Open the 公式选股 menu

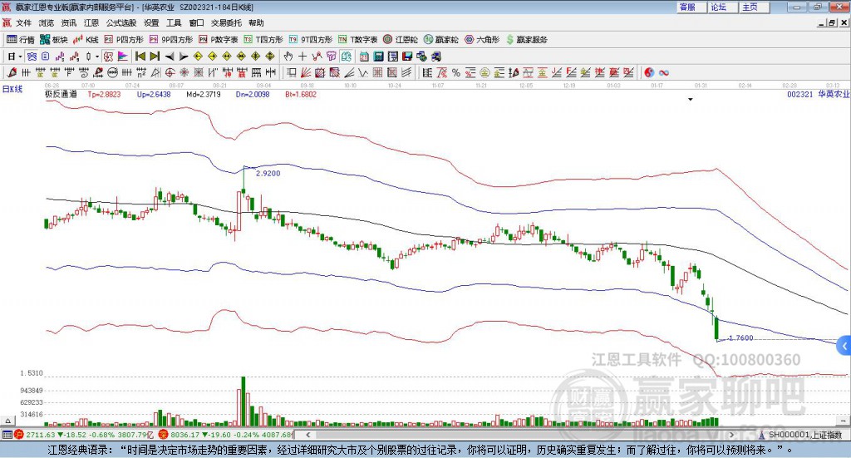click(120, 22)
